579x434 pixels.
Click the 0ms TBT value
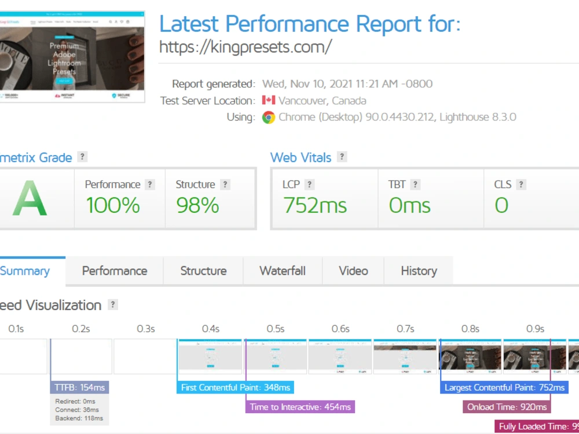click(409, 205)
